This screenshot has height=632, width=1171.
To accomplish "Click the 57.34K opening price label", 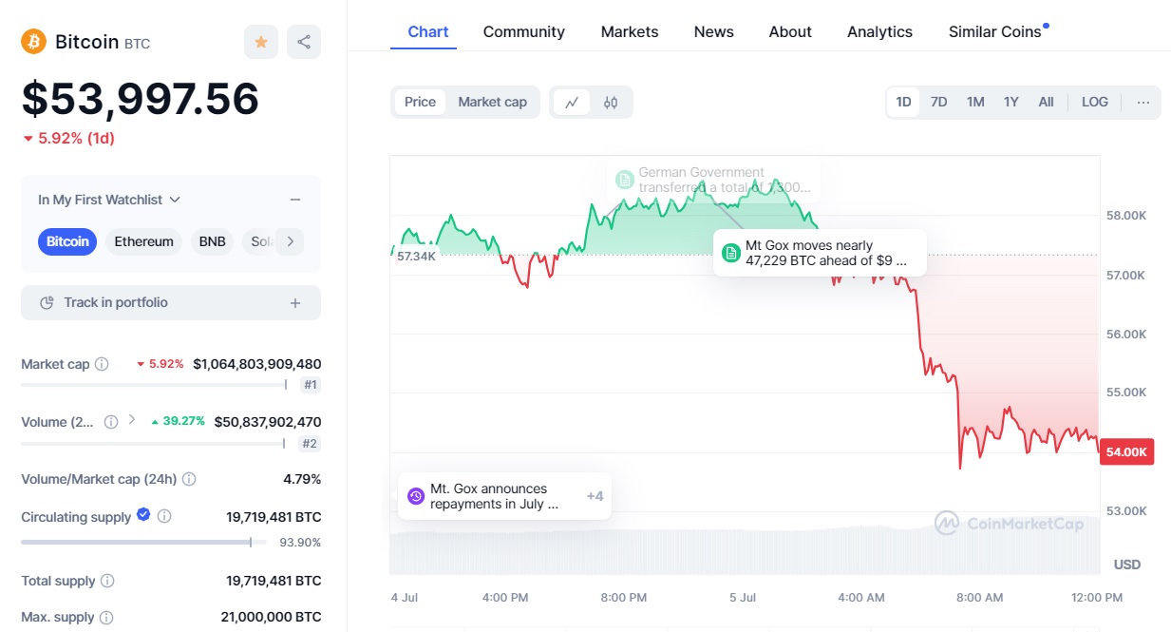I will coord(416,256).
